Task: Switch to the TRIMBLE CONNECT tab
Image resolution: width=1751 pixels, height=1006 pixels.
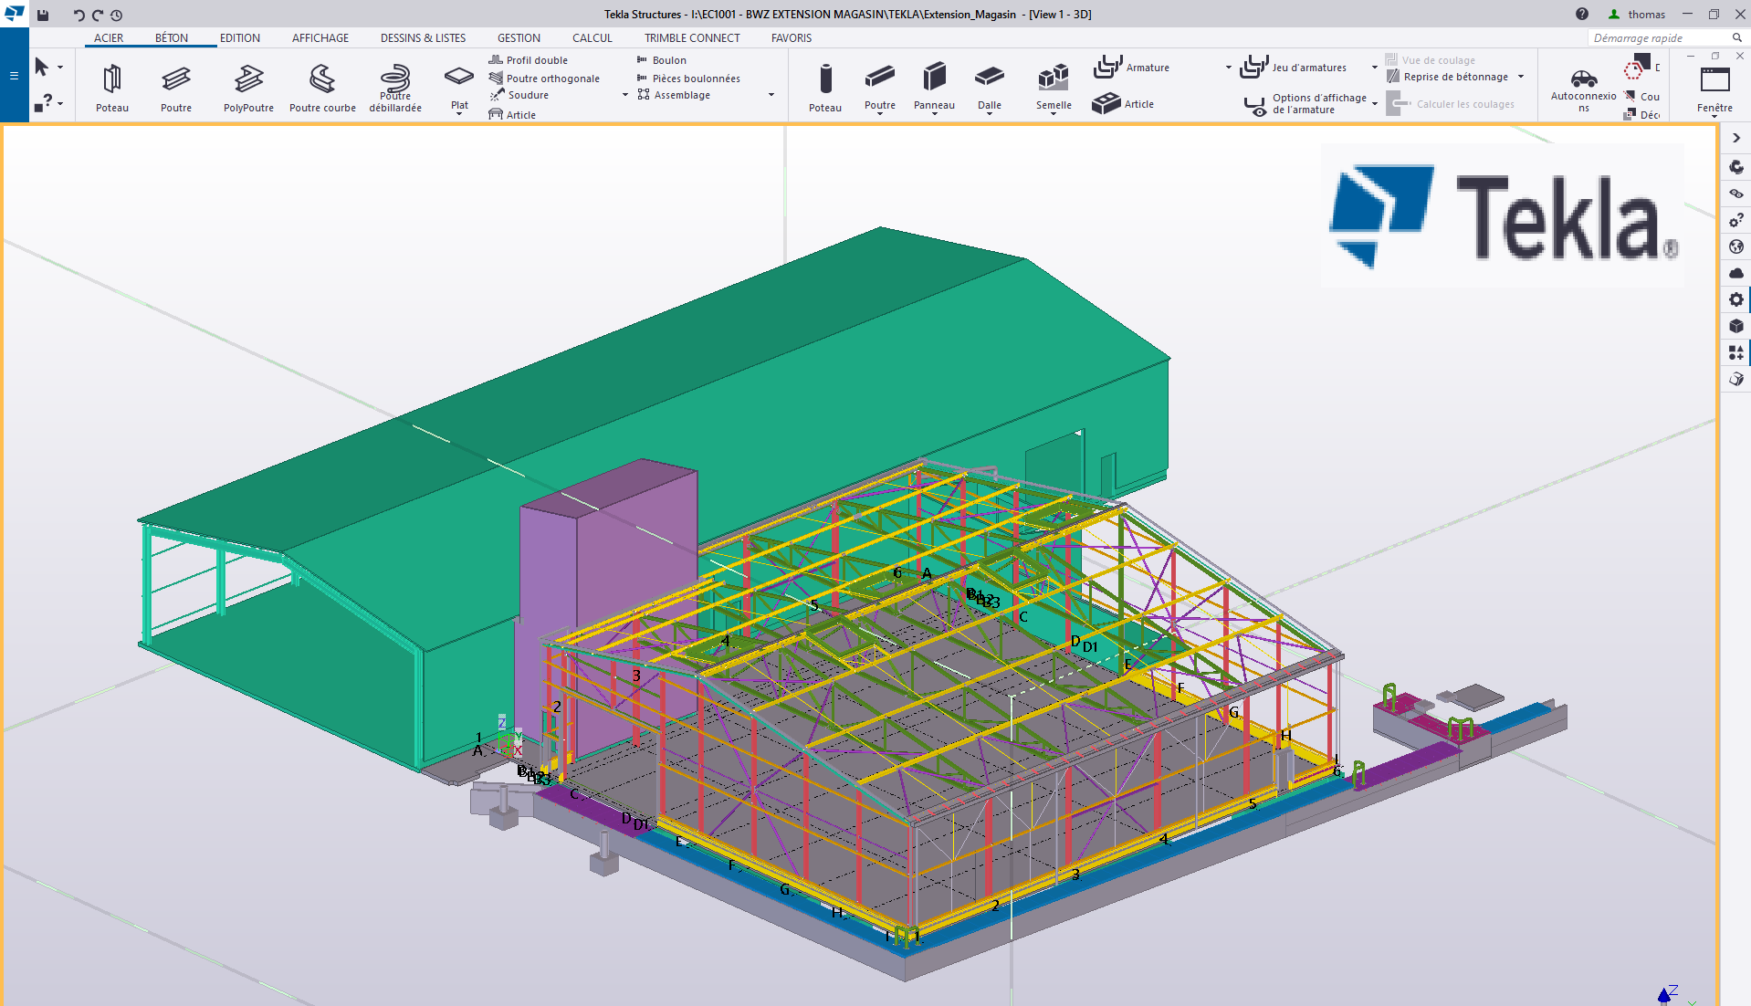Action: 692,37
